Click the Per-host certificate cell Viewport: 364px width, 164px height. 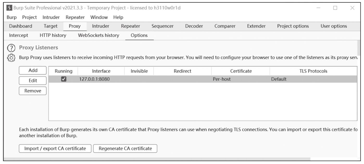point(241,79)
